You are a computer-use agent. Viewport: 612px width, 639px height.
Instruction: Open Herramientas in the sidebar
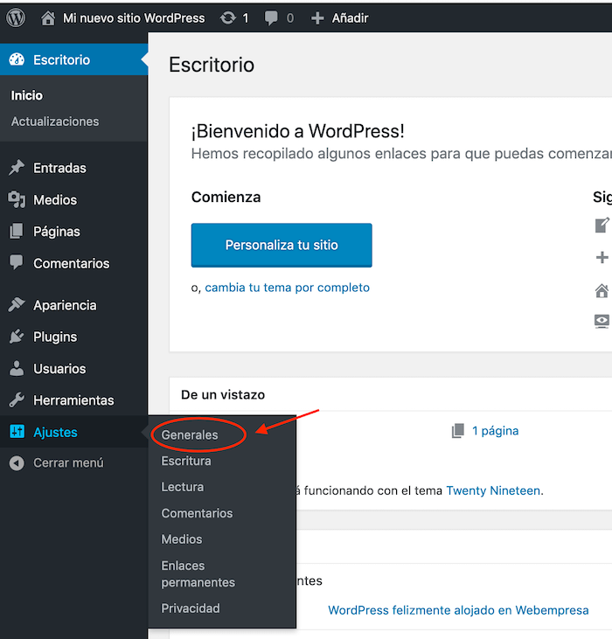pos(73,400)
